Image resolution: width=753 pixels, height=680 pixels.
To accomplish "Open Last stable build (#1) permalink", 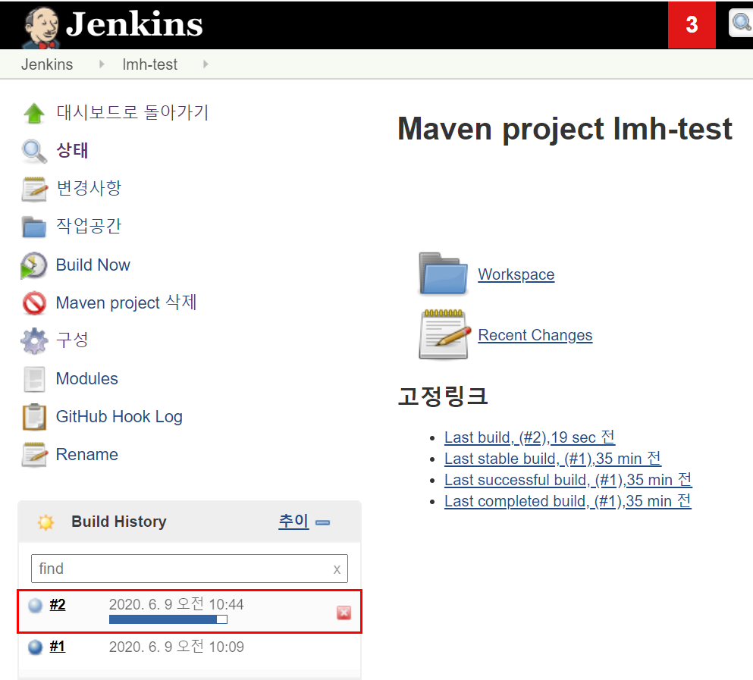I will (553, 458).
